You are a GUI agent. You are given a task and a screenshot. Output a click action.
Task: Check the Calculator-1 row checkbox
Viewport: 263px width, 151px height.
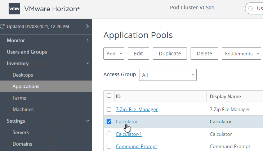tap(109, 134)
